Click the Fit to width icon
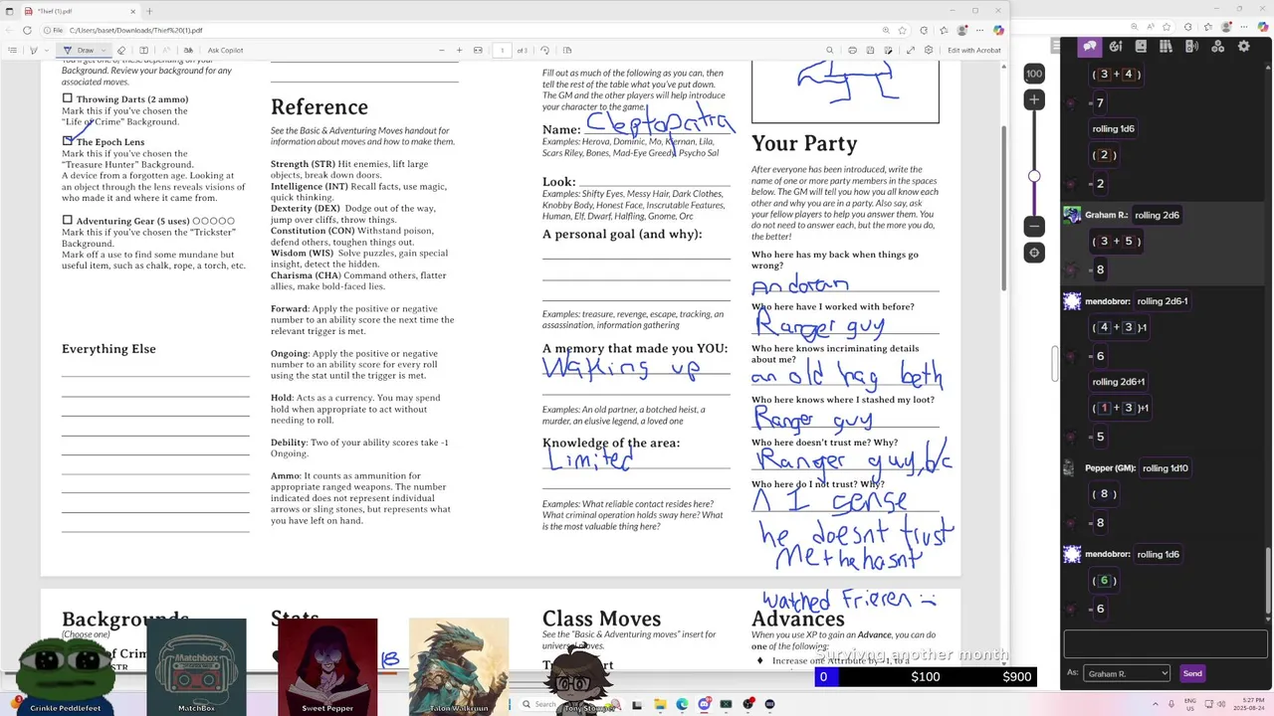This screenshot has width=1274, height=716. click(478, 50)
